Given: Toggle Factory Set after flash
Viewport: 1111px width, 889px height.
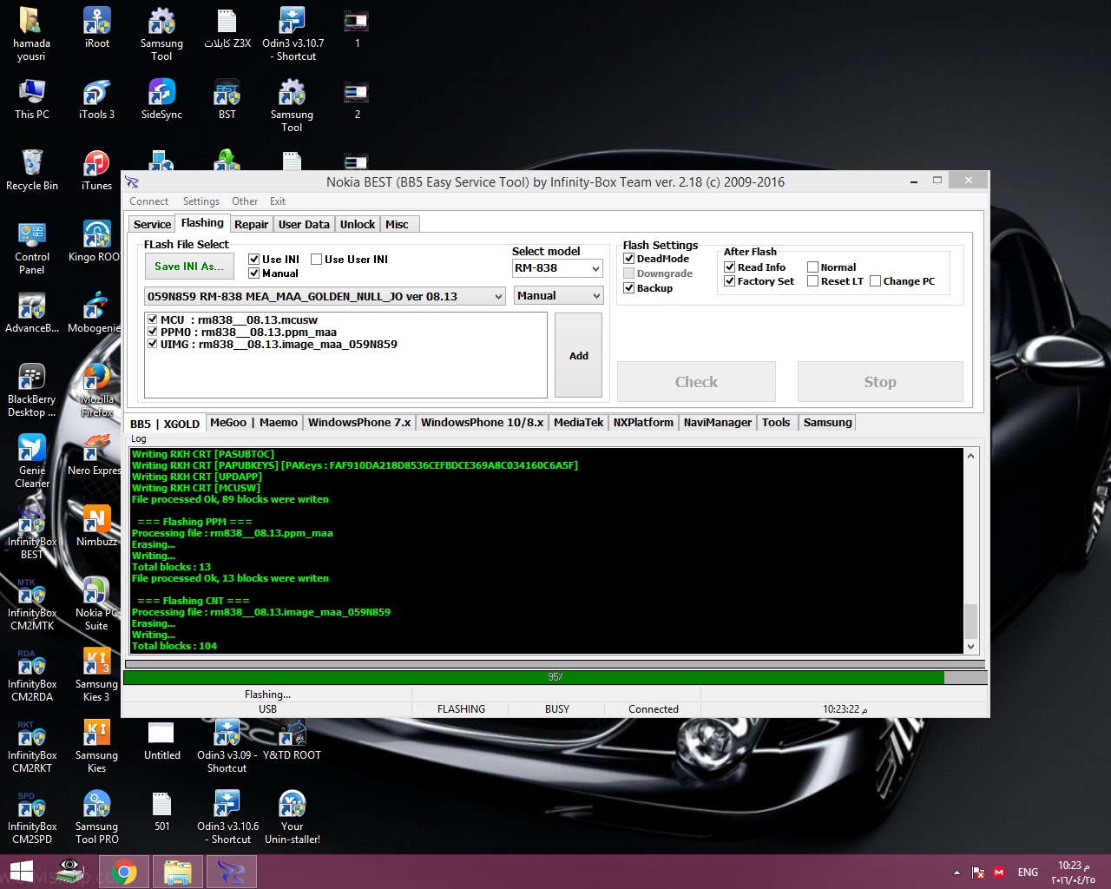Looking at the screenshot, I should pyautogui.click(x=730, y=280).
